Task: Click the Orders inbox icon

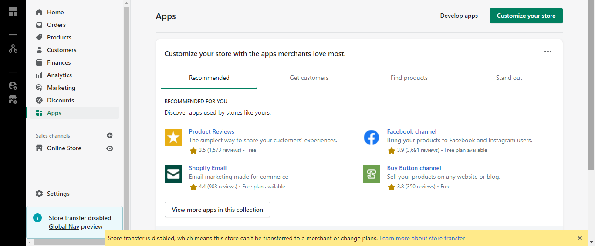Action: click(x=39, y=25)
